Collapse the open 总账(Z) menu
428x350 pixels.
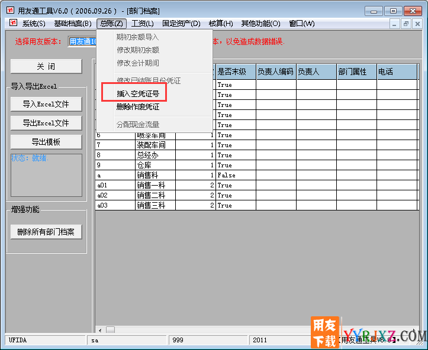(111, 24)
